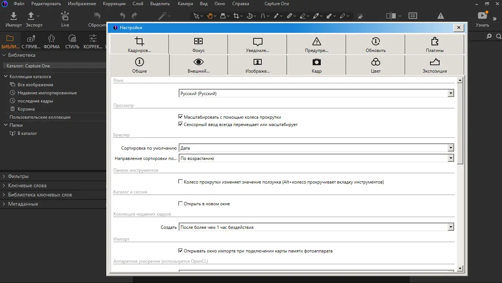The image size is (502, 283).
Task: Toggle the grid overlay icon
Action: 413,16
